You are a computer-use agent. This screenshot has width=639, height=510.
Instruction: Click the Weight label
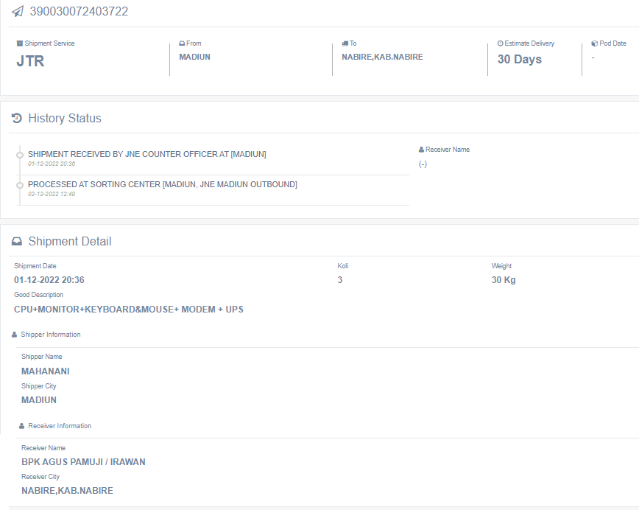point(501,266)
